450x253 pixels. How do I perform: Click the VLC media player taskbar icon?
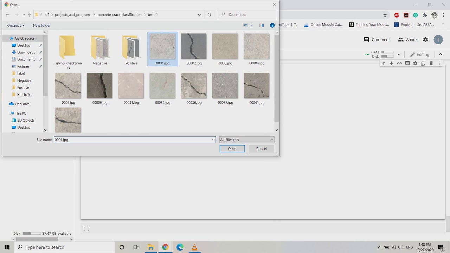click(194, 247)
